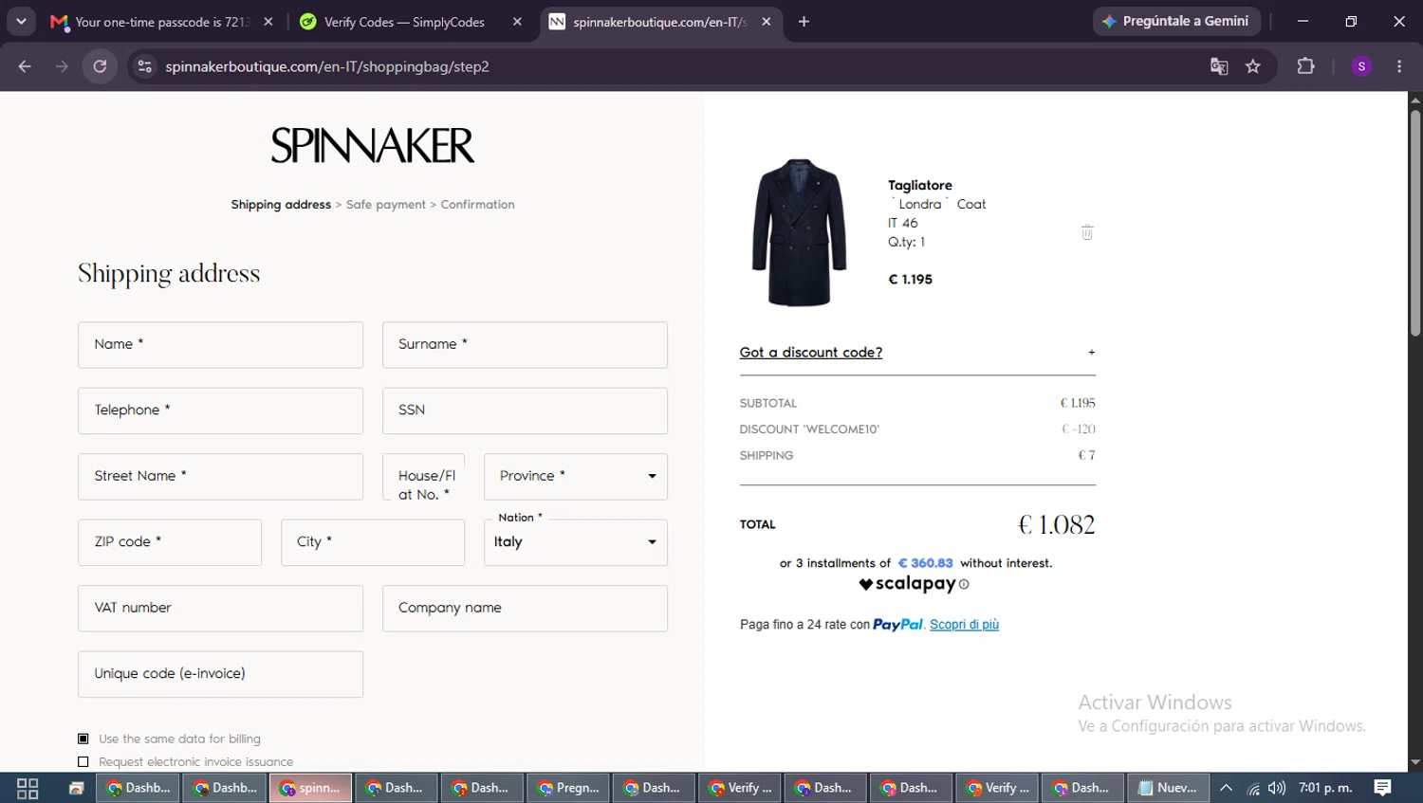Go back to the previous page

(x=25, y=66)
